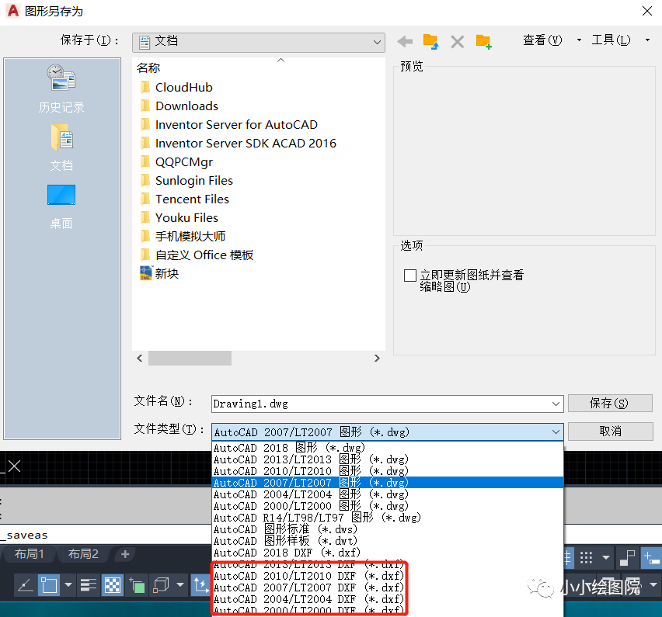Choose AutoCAD 2010/LT2010 DXF (*.dxf) option

coord(387,576)
